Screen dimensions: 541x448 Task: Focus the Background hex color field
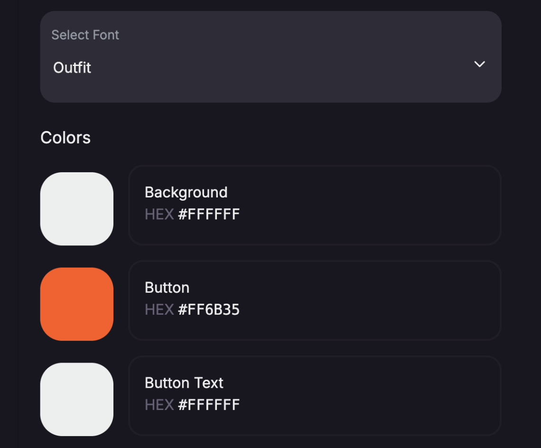[315, 205]
